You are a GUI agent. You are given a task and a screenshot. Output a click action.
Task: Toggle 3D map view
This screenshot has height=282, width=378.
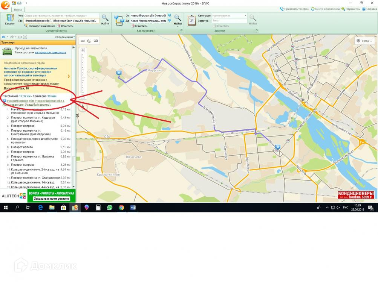coord(96,41)
